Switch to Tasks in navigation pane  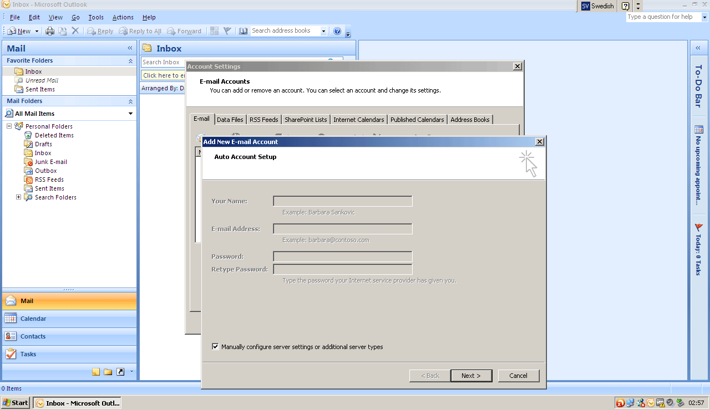69,354
